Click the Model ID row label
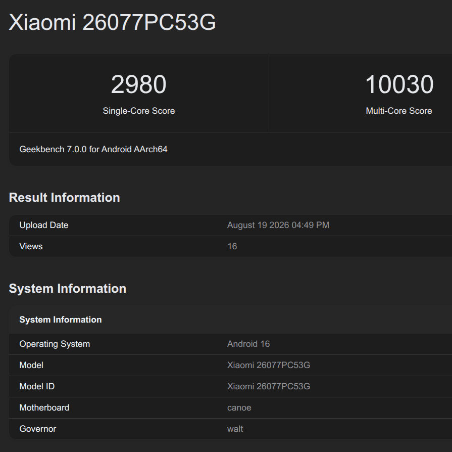The height and width of the screenshot is (452, 452). coord(37,386)
